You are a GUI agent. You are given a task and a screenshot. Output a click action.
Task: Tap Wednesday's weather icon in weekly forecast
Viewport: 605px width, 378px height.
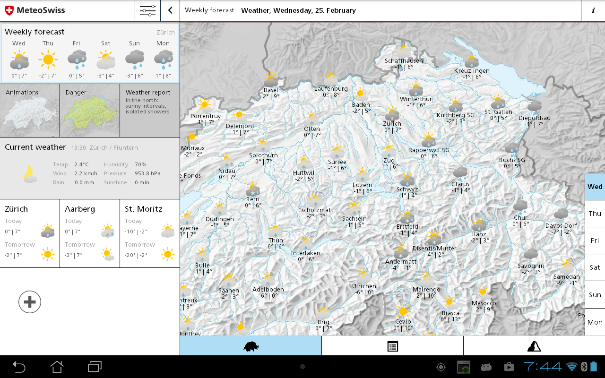click(19, 60)
